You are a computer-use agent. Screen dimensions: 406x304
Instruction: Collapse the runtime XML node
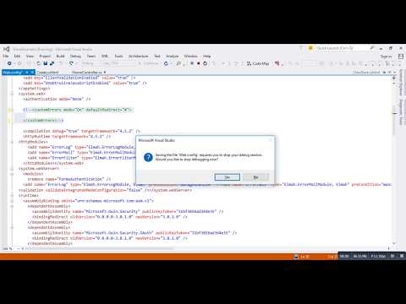tap(12, 195)
